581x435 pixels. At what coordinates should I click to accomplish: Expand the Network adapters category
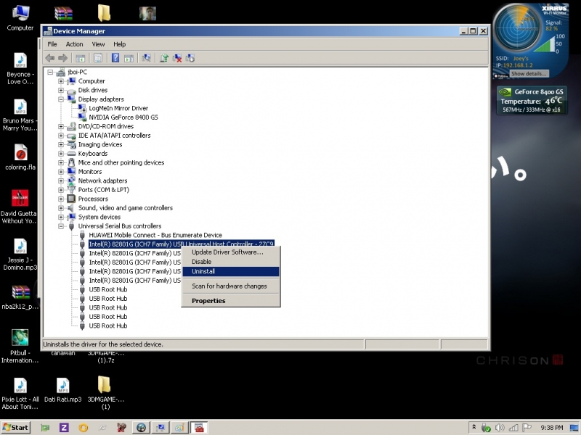coord(62,181)
